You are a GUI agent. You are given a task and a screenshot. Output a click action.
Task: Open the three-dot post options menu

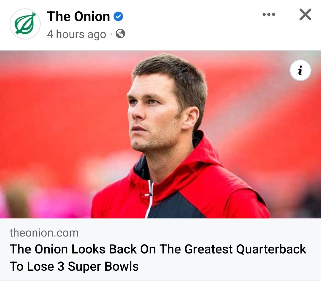pyautogui.click(x=269, y=15)
